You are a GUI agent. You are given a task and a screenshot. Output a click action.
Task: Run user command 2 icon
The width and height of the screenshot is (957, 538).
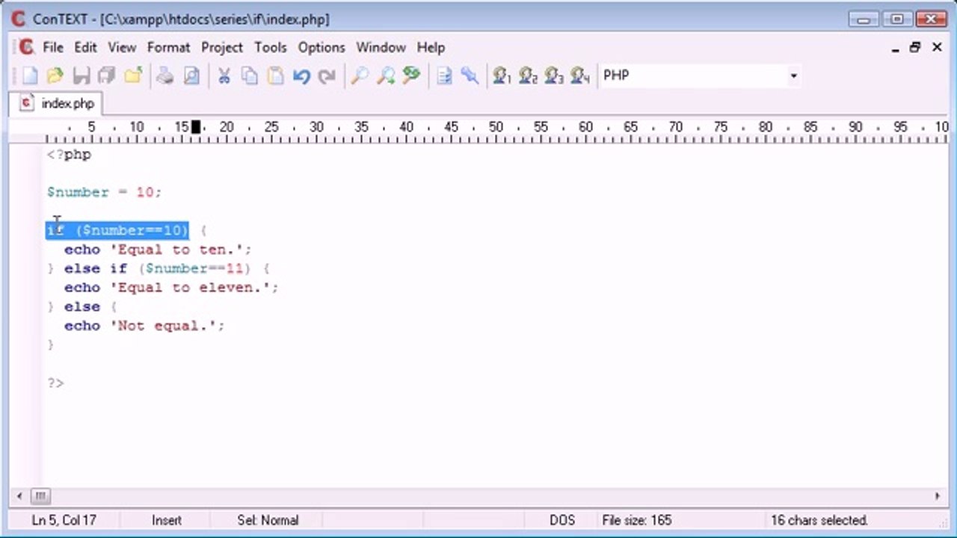click(x=528, y=75)
